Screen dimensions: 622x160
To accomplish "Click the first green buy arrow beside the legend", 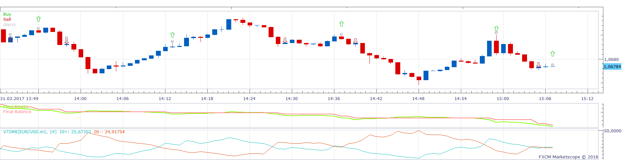I will [x=38, y=19].
